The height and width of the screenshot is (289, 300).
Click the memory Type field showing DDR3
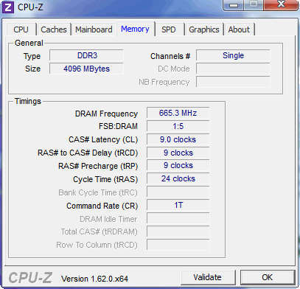(x=86, y=55)
